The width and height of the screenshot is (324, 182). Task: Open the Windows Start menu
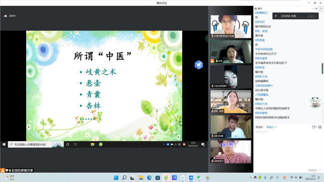coord(116,178)
